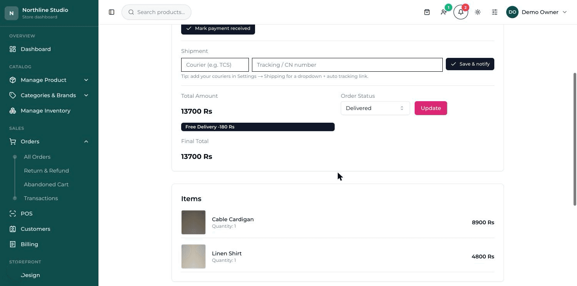Focus the Courier input field
This screenshot has height=286, width=577.
[x=215, y=65]
